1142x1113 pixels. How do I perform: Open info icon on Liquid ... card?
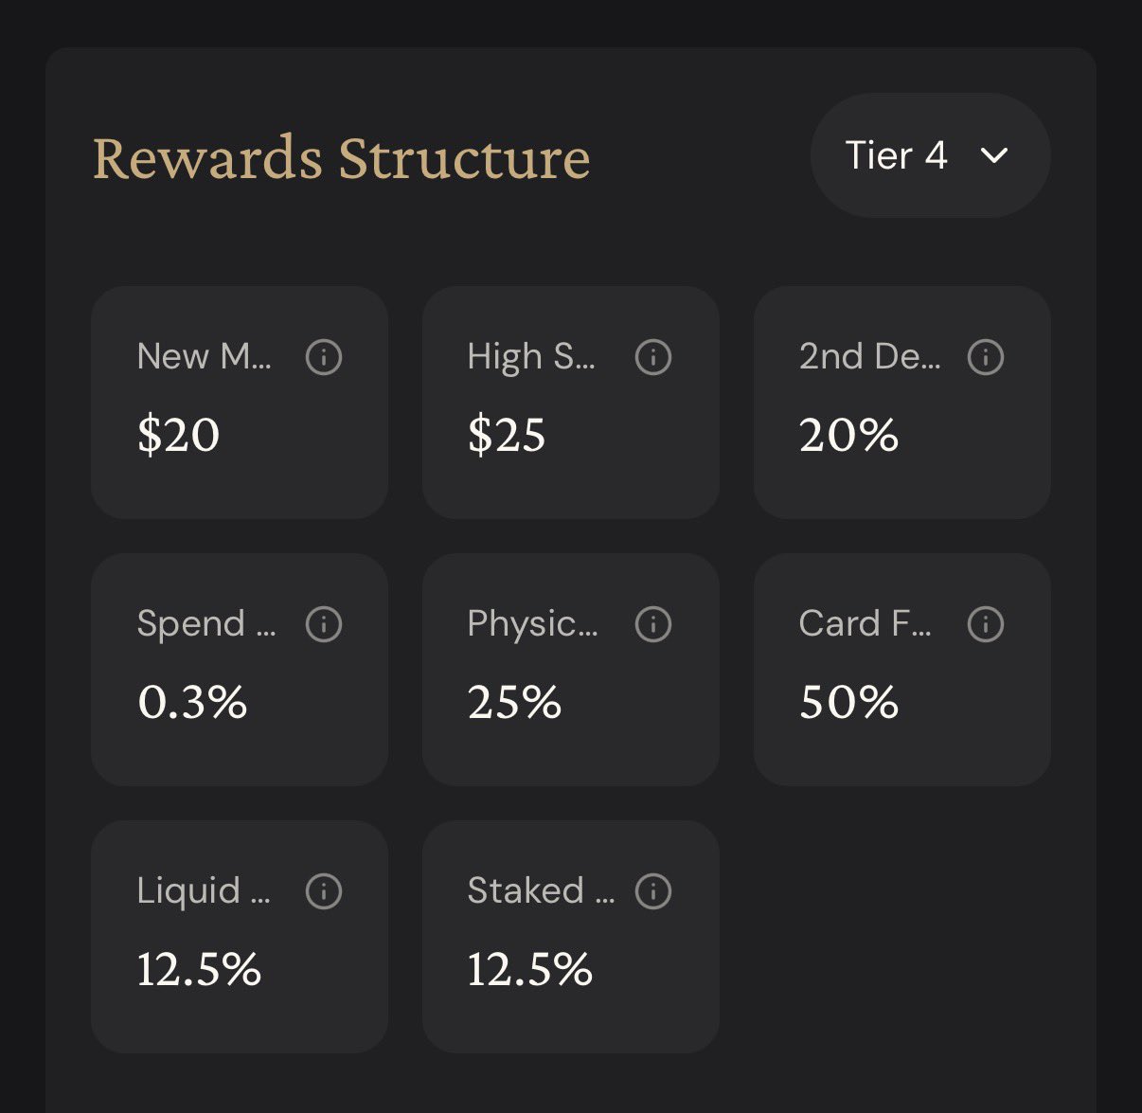324,891
